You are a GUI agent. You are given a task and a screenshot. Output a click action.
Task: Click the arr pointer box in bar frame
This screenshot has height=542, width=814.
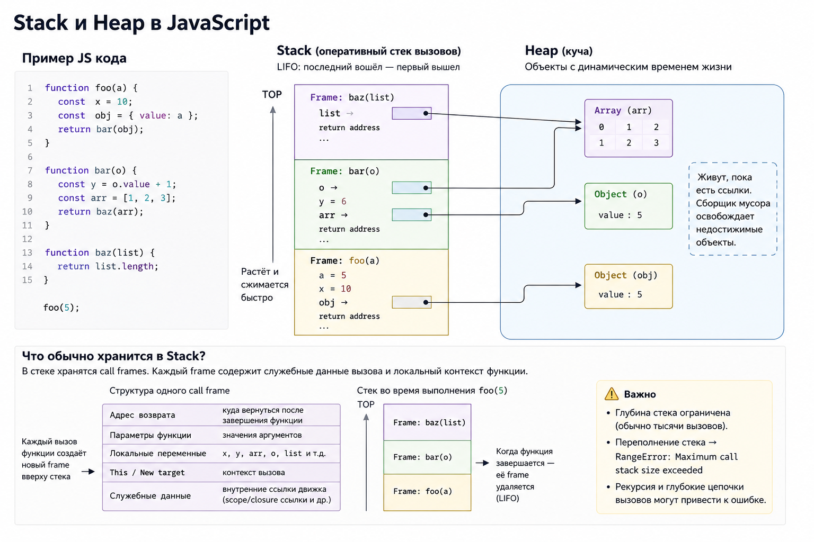click(412, 215)
